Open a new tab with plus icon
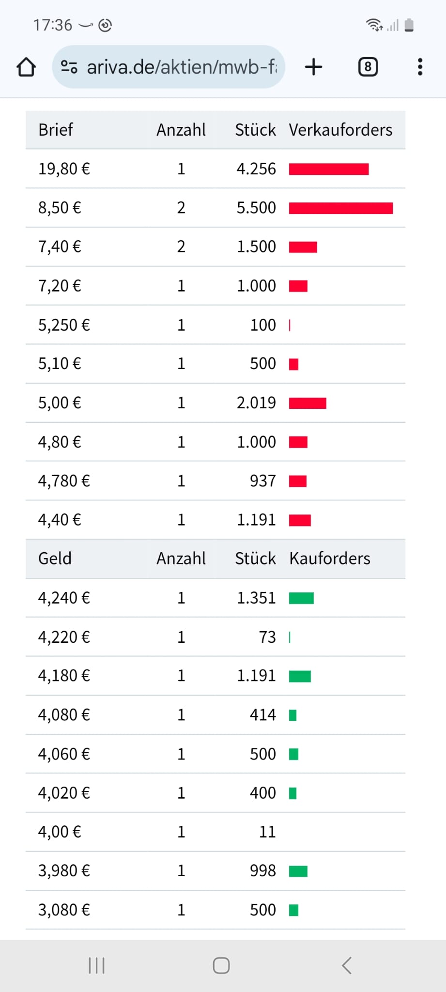 313,67
